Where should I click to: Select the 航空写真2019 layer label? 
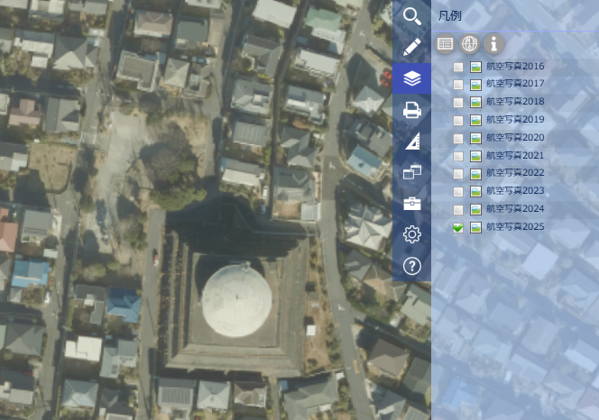tap(515, 120)
